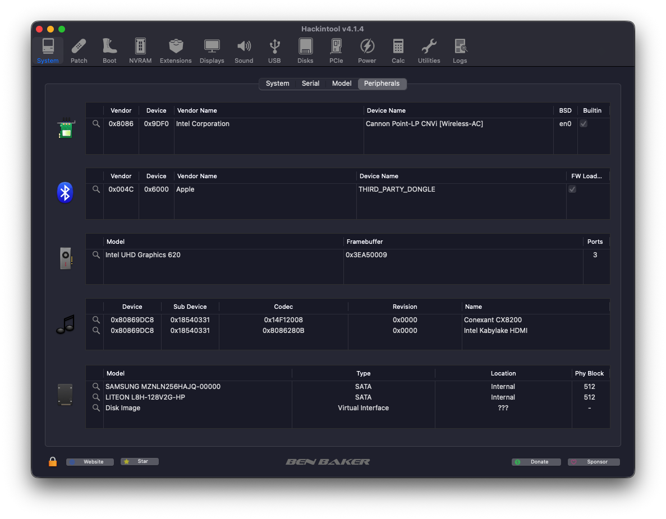Screen dimensions: 666x519
Task: Open the Sound toolbar section
Action: (x=244, y=51)
